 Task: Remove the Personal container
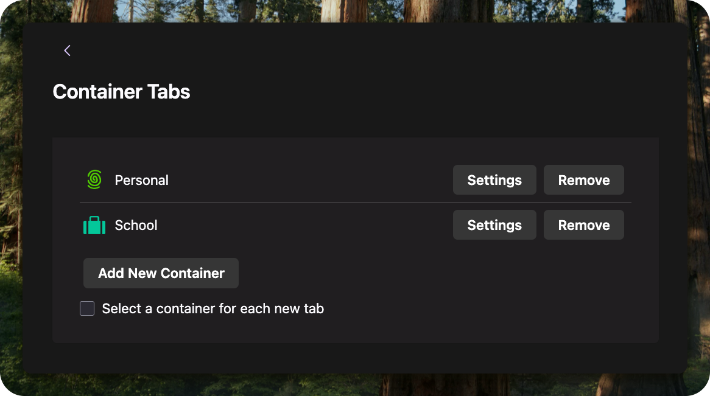584,179
